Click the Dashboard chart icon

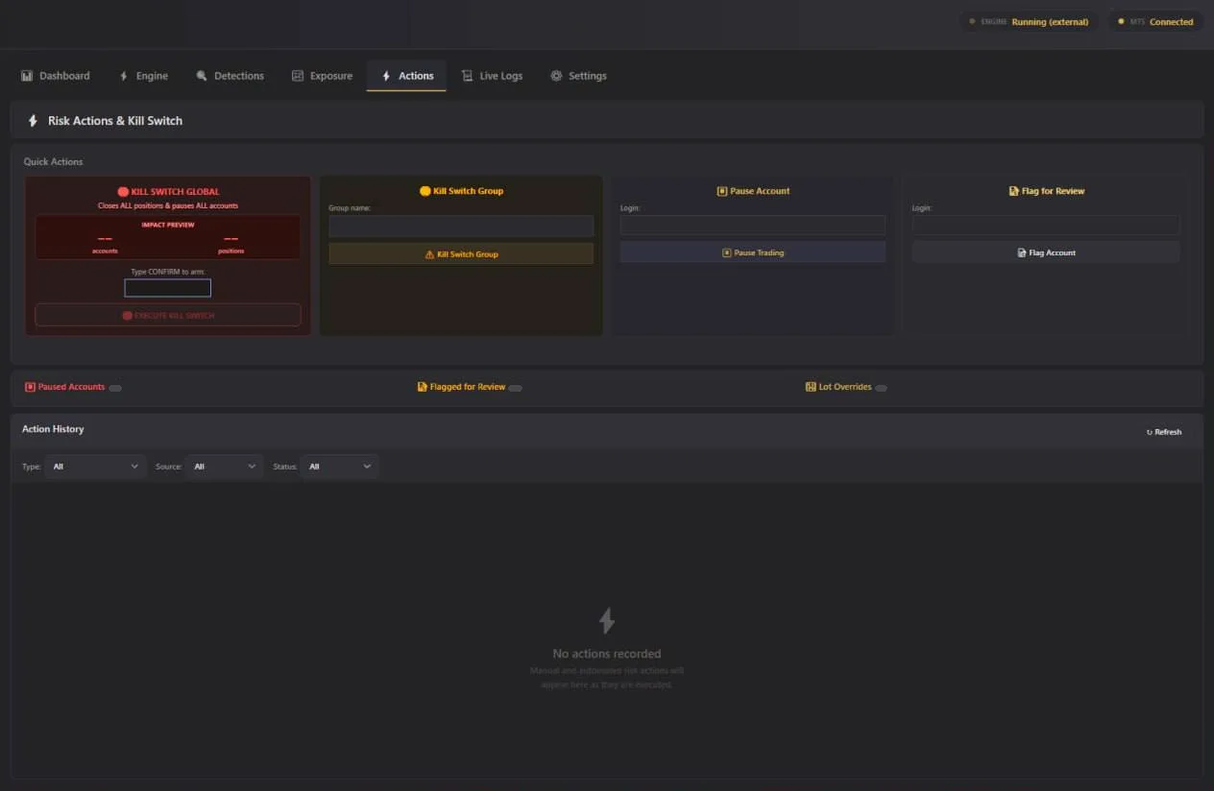[27, 76]
